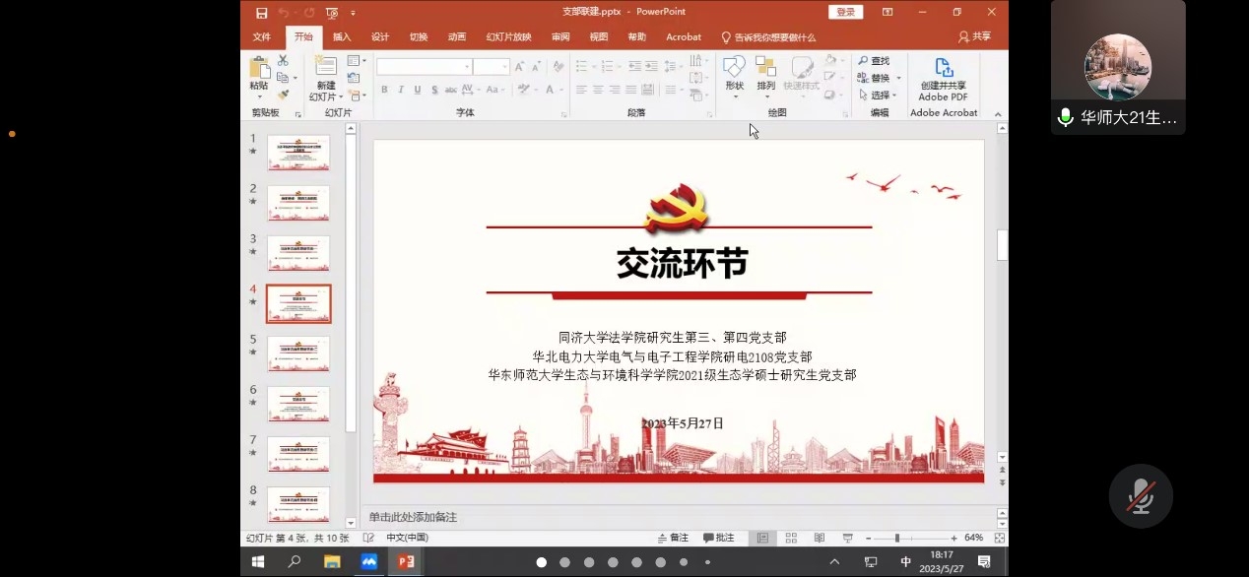Unmute the microphone in meeting overlay
This screenshot has height=577, width=1249.
coord(1141,495)
